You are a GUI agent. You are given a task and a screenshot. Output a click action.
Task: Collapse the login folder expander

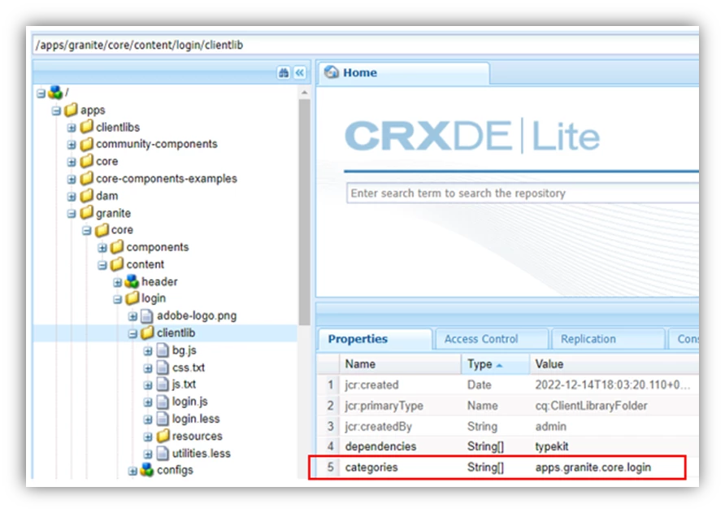click(117, 299)
